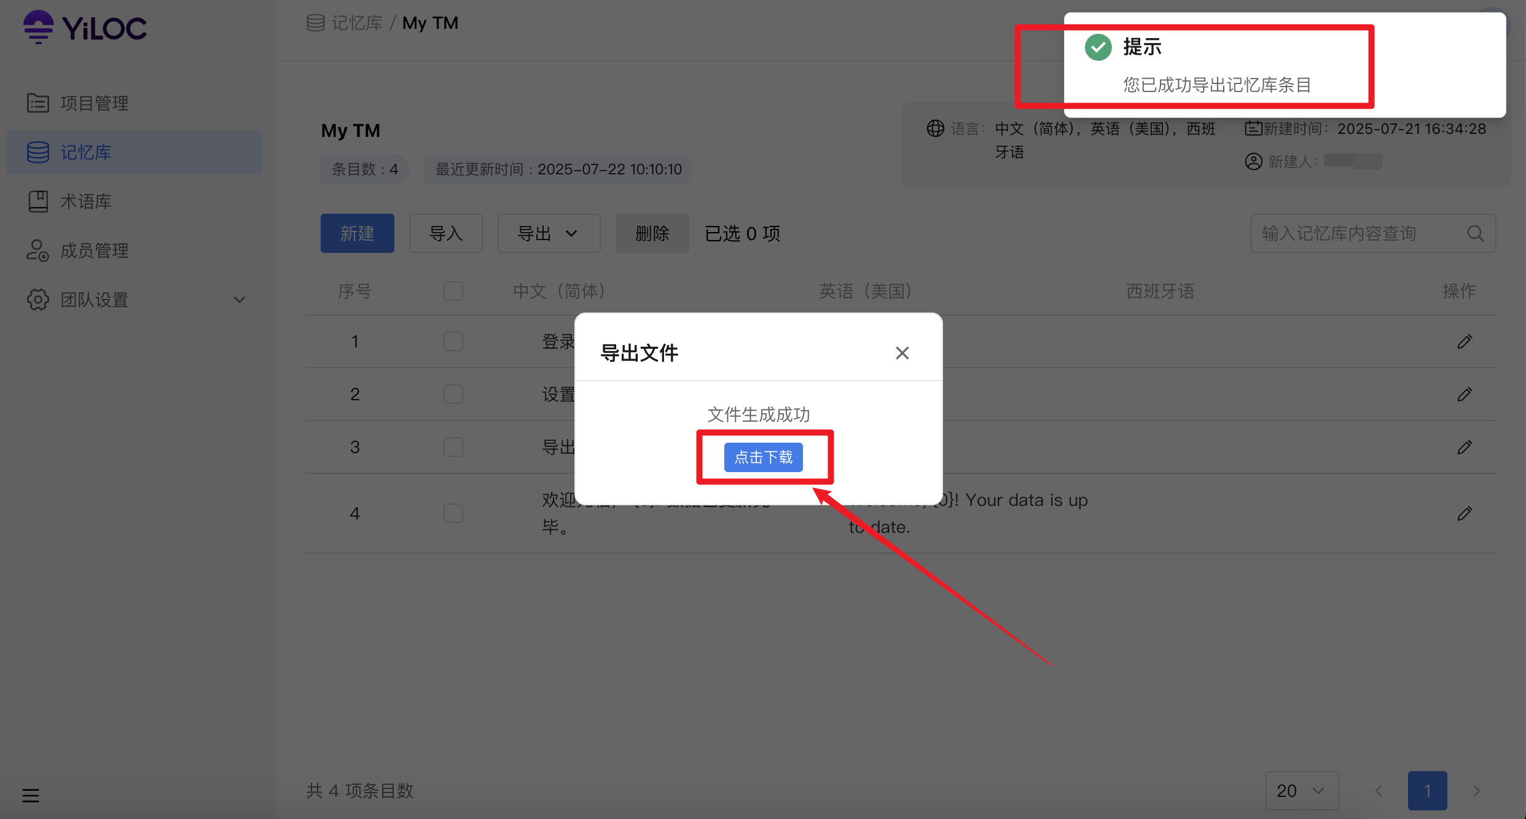
Task: Edit row 4 with pencil icon
Action: point(1465,513)
